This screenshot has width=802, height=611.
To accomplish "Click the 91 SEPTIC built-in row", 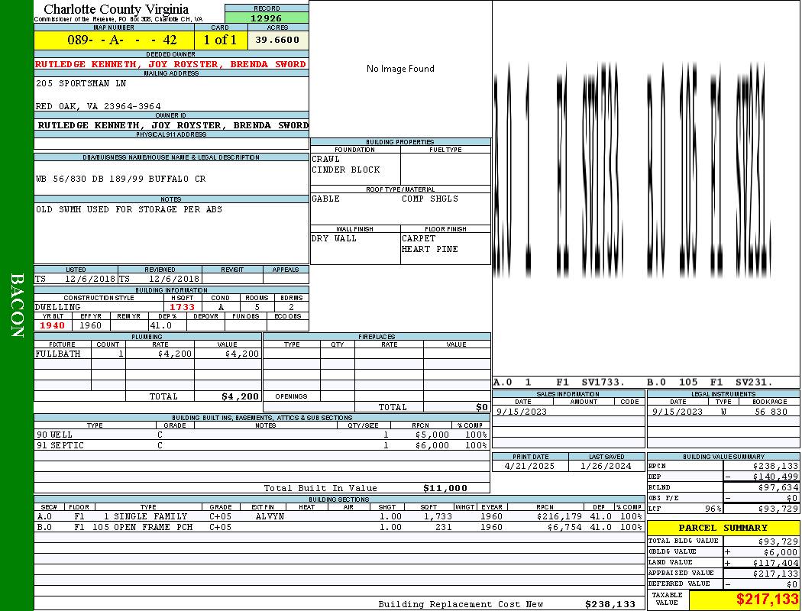I will (262, 446).
